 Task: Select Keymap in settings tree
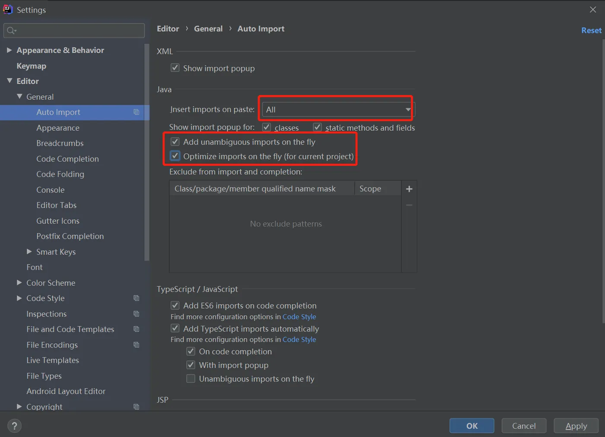pyautogui.click(x=31, y=66)
